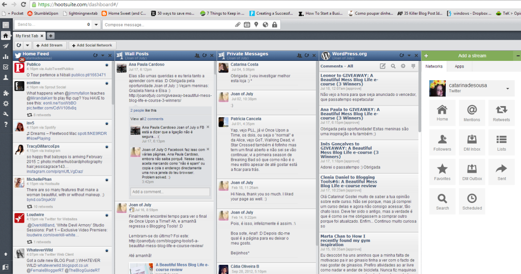This screenshot has width=521, height=274.
Task: Switch to the Networks tab
Action: (x=434, y=66)
